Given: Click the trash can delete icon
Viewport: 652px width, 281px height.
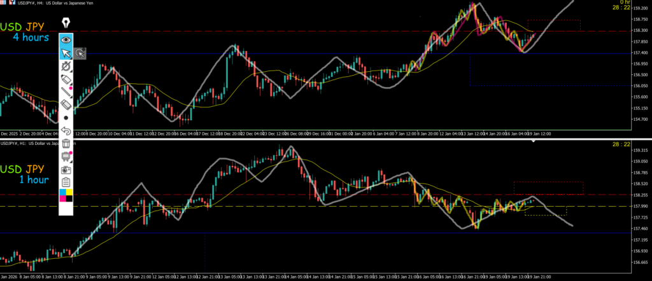Looking at the screenshot, I should tap(66, 144).
